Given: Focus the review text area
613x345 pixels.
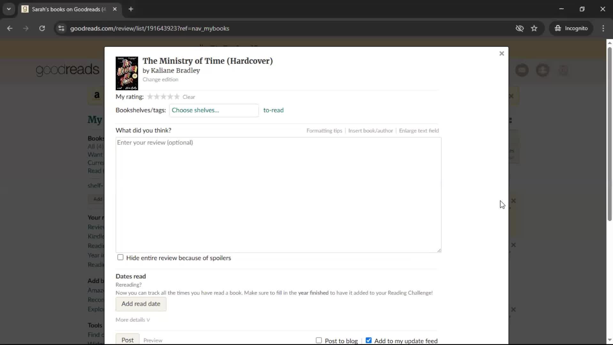Looking at the screenshot, I should click(278, 195).
